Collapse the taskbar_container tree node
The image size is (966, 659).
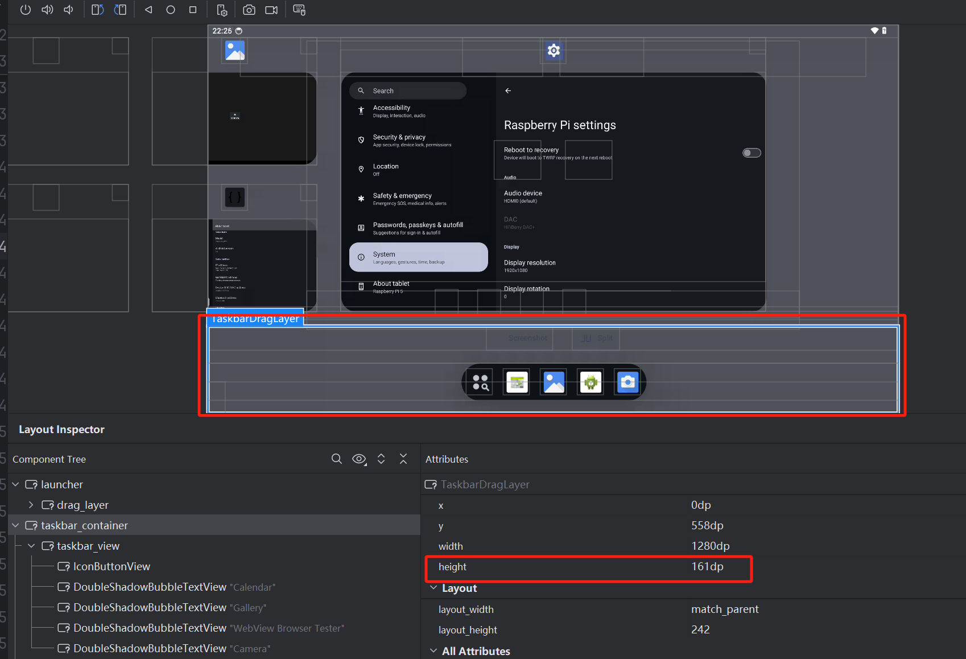click(x=15, y=525)
